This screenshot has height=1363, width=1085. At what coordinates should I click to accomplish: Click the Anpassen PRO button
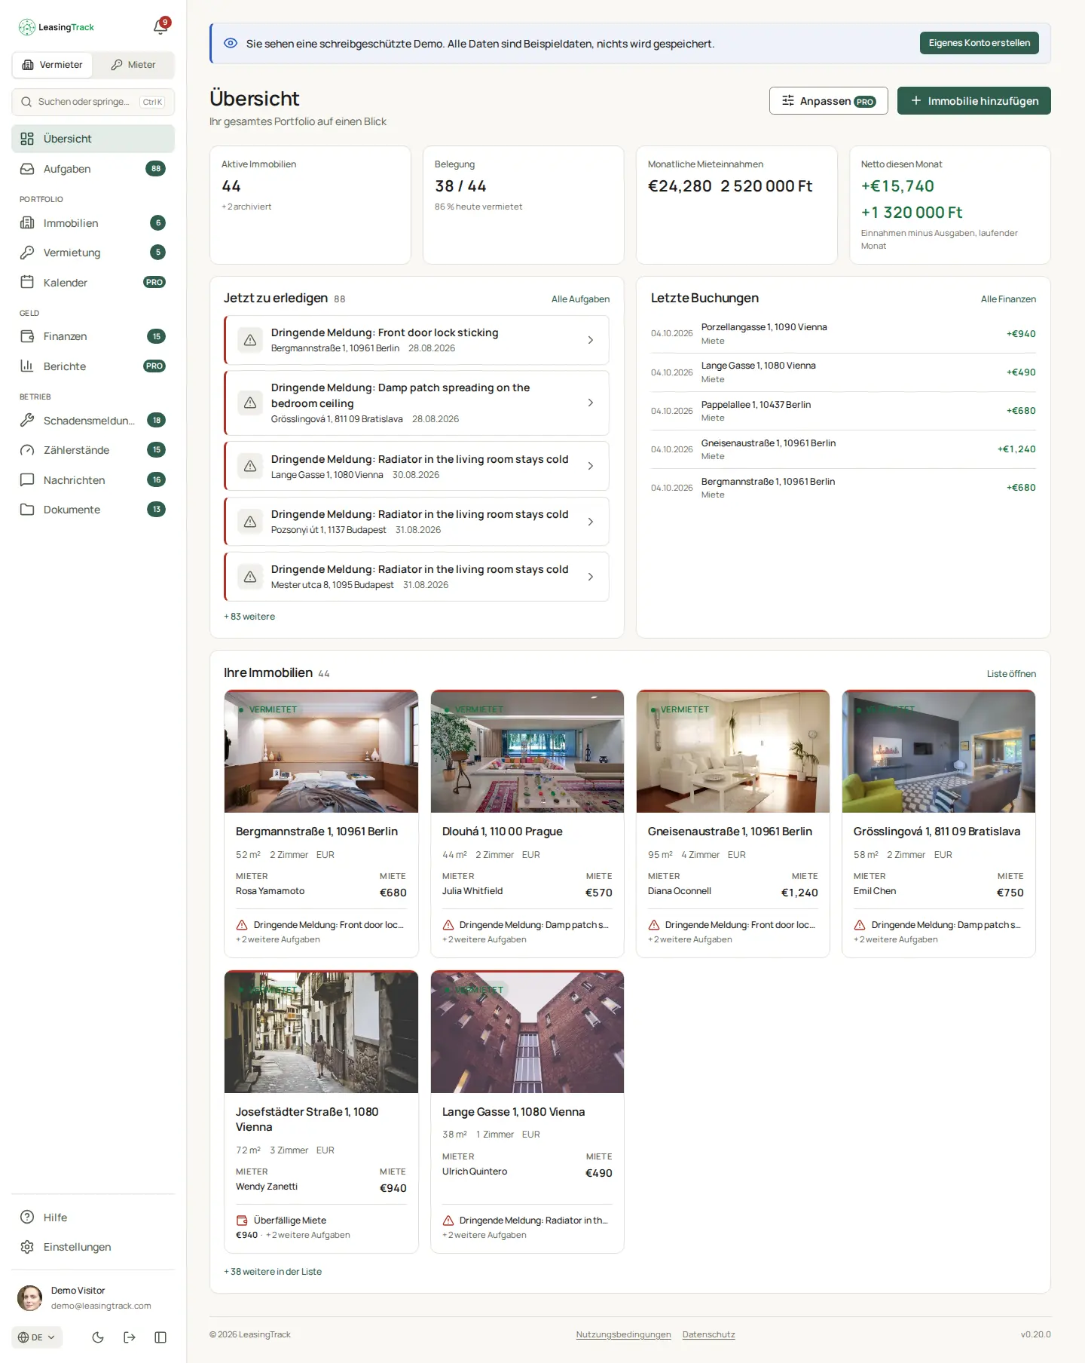coord(829,101)
